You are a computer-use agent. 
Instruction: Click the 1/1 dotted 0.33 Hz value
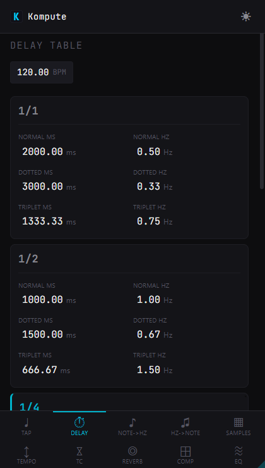[148, 187]
